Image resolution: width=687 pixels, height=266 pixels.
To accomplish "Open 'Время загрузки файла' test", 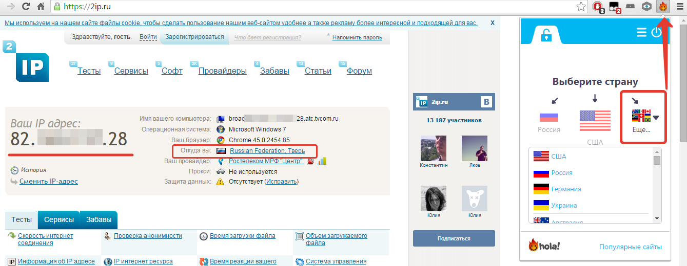I will 243,236.
